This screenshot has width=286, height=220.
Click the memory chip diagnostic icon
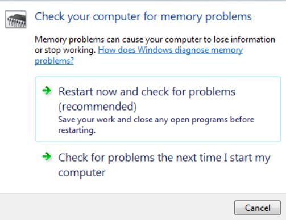click(15, 19)
